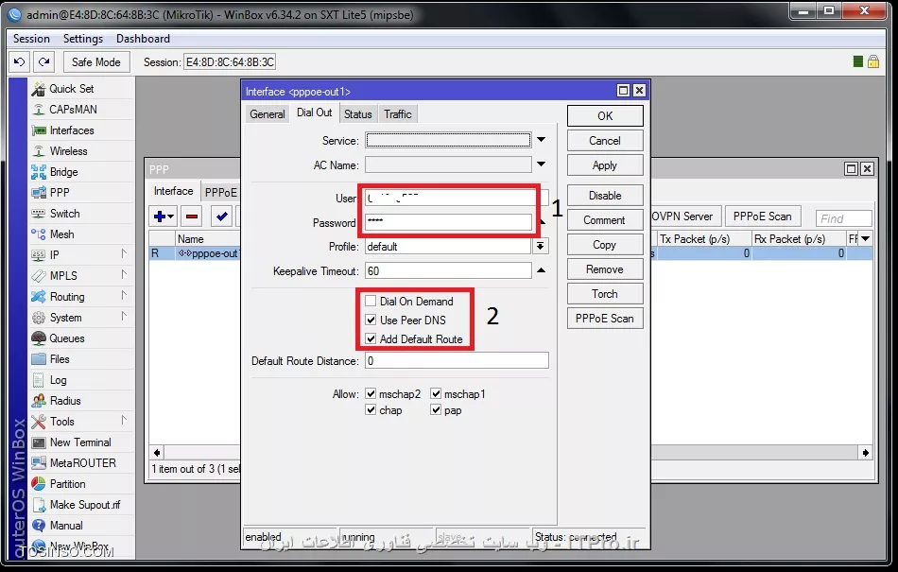Open the Queues section
This screenshot has height=572, width=898.
(66, 338)
